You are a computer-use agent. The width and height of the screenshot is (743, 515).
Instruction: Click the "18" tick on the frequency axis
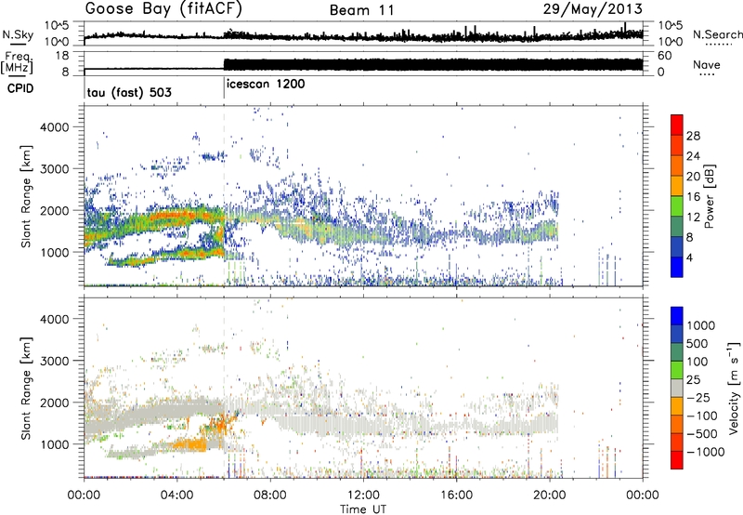pos(62,56)
